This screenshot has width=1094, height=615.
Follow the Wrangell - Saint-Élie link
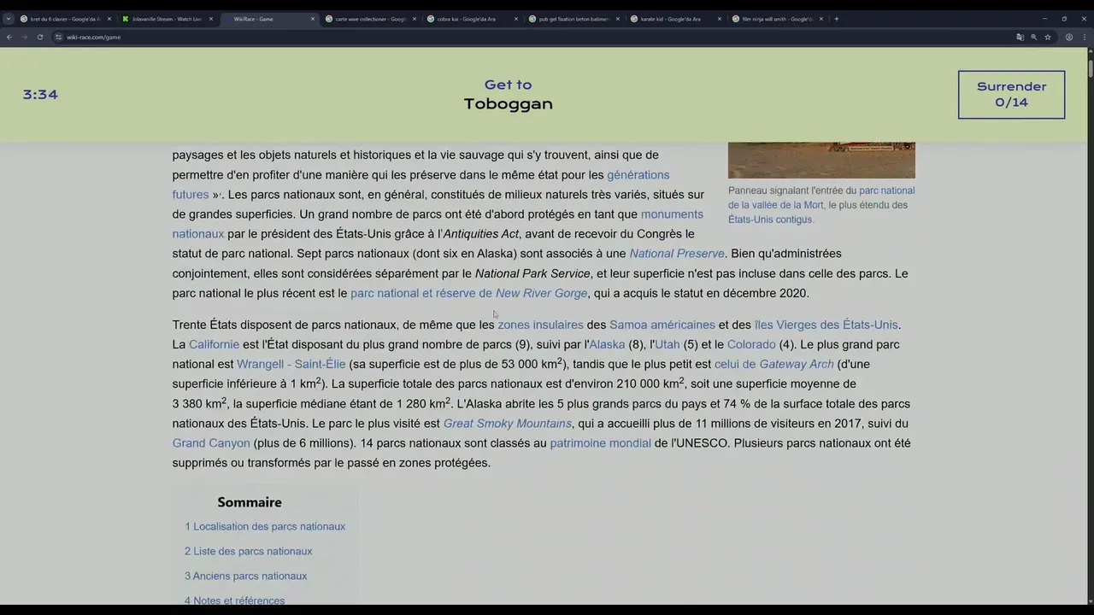point(291,364)
